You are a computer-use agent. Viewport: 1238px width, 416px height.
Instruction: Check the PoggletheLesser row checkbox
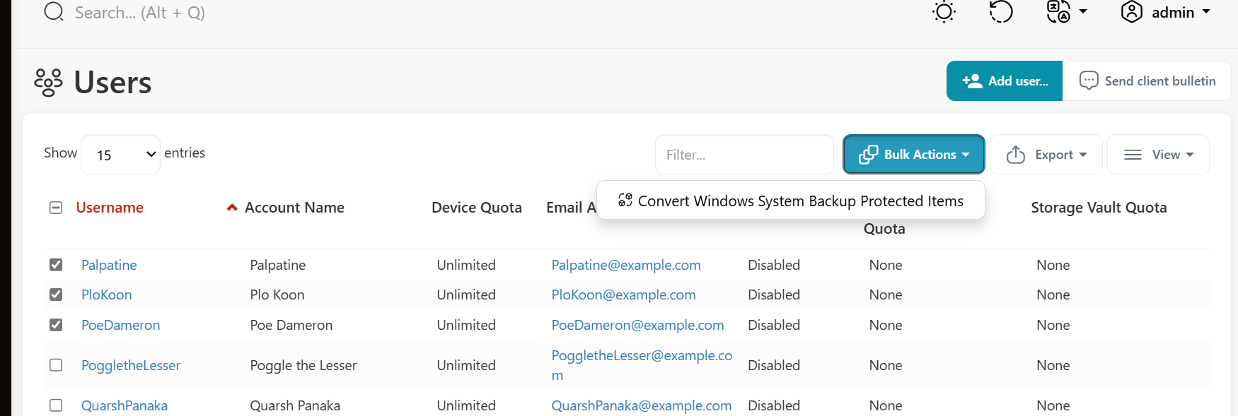pyautogui.click(x=56, y=365)
